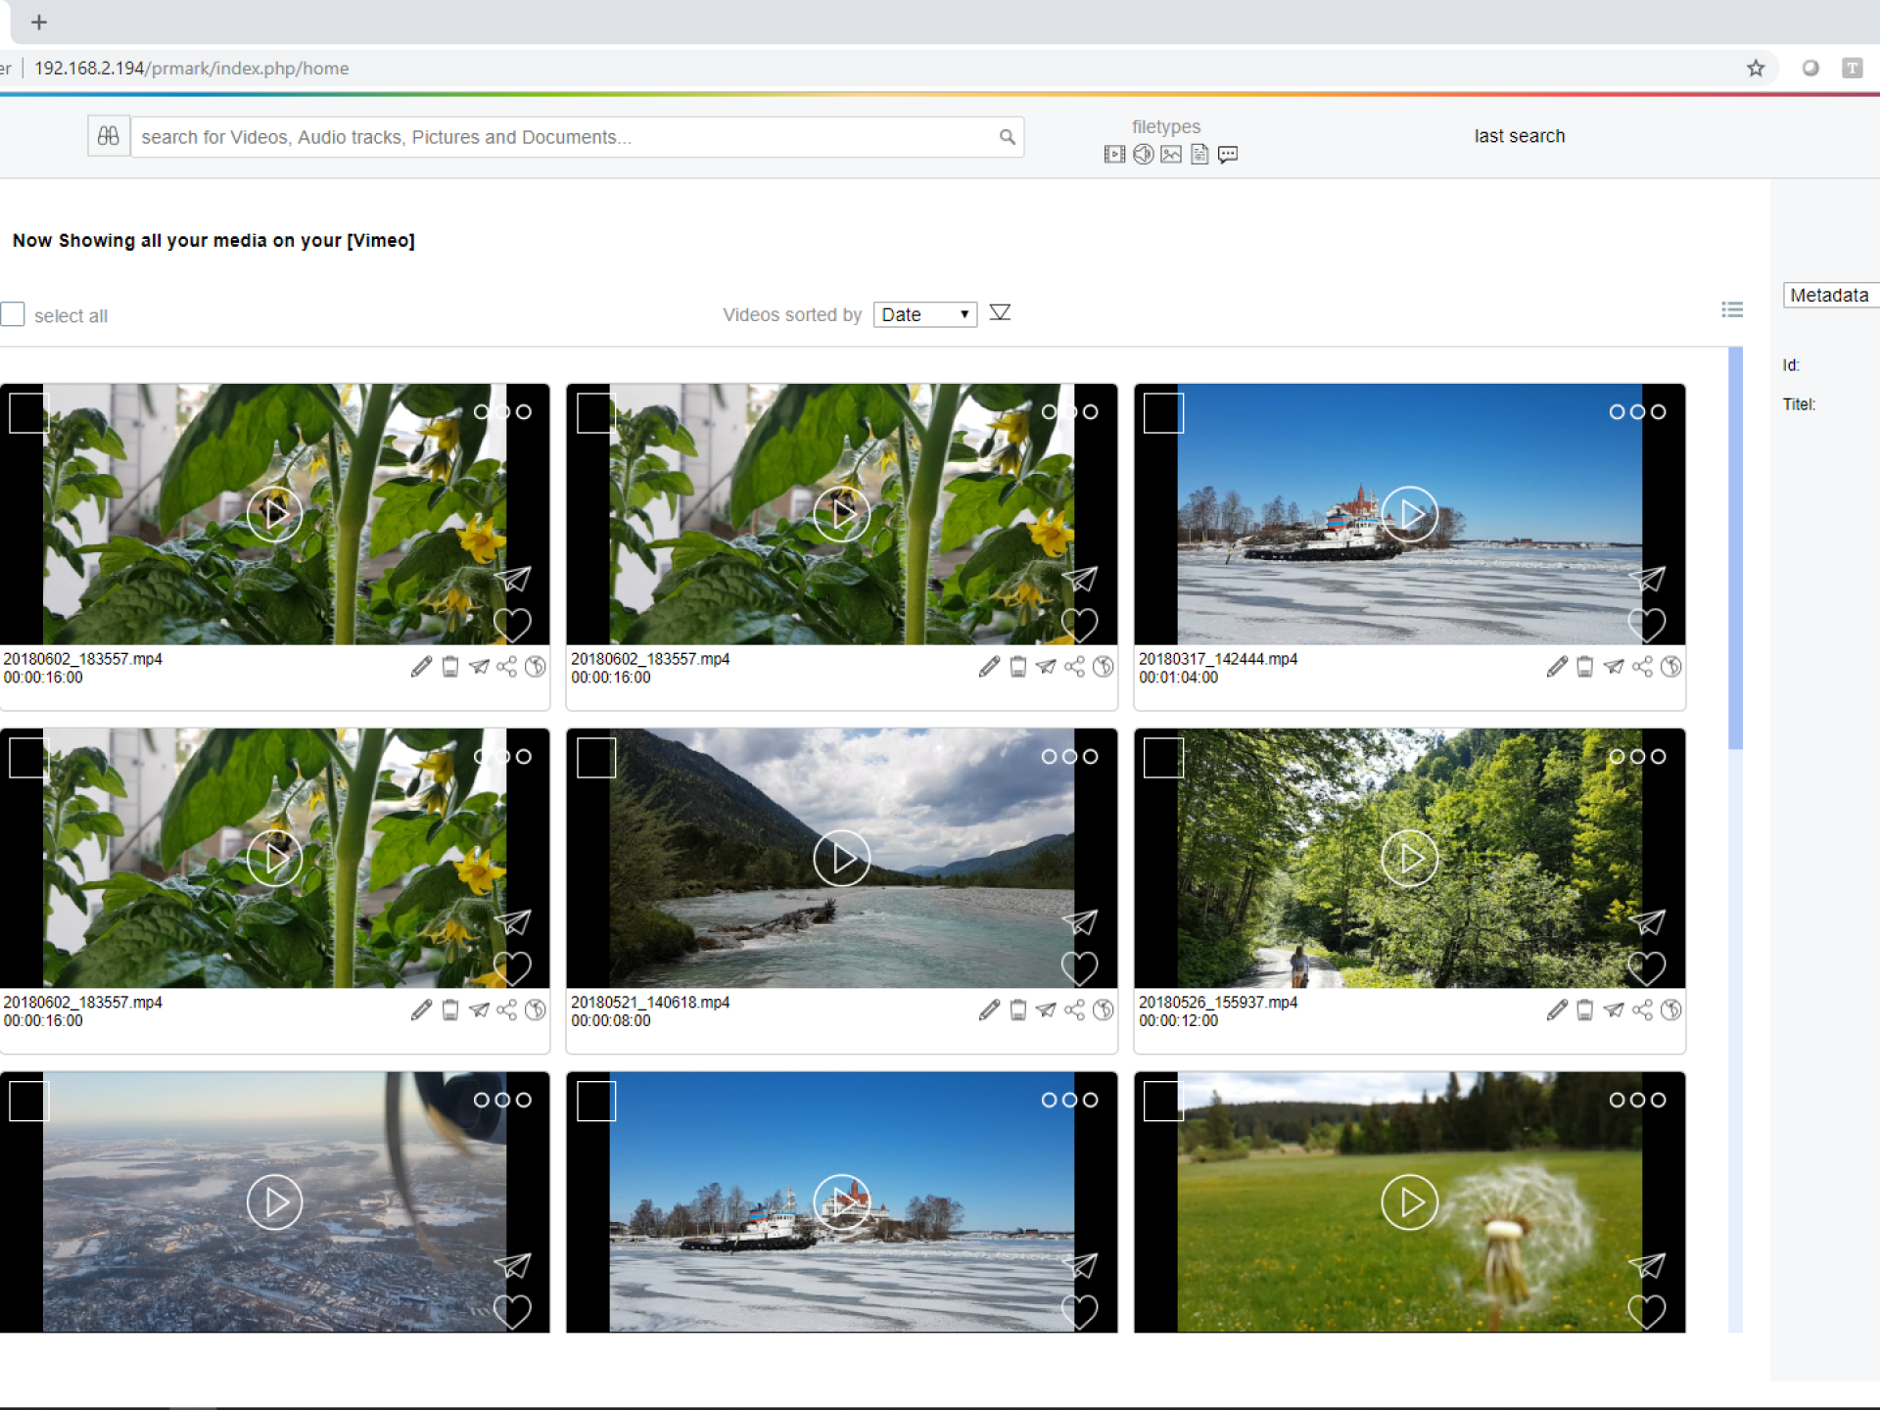Viewport: 1880px width, 1410px height.
Task: Open the last search link
Action: coord(1519,136)
